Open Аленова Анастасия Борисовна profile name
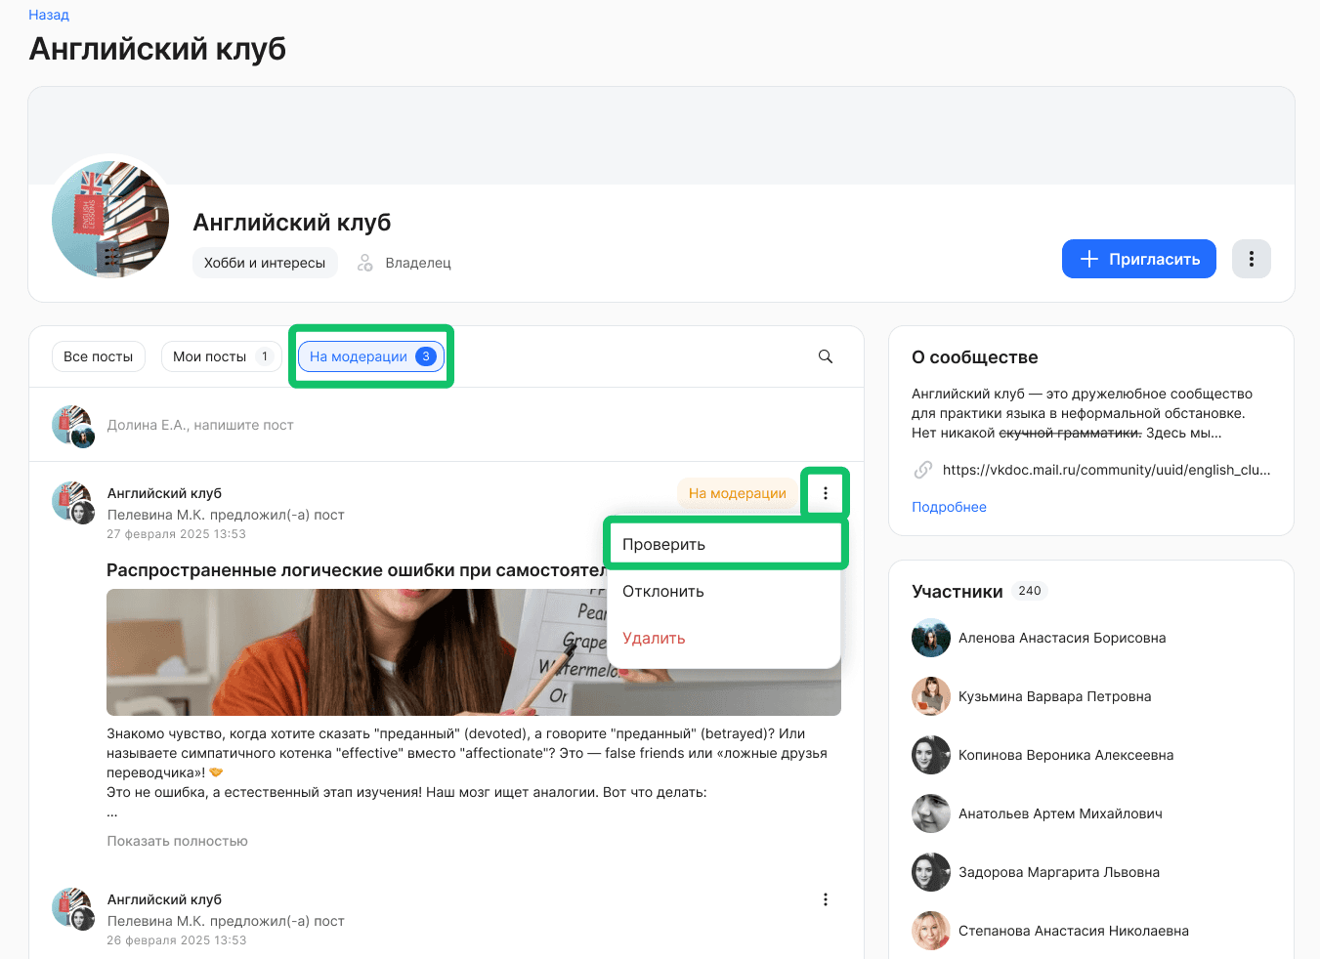Screen dimensions: 1320x959 (x=1062, y=638)
